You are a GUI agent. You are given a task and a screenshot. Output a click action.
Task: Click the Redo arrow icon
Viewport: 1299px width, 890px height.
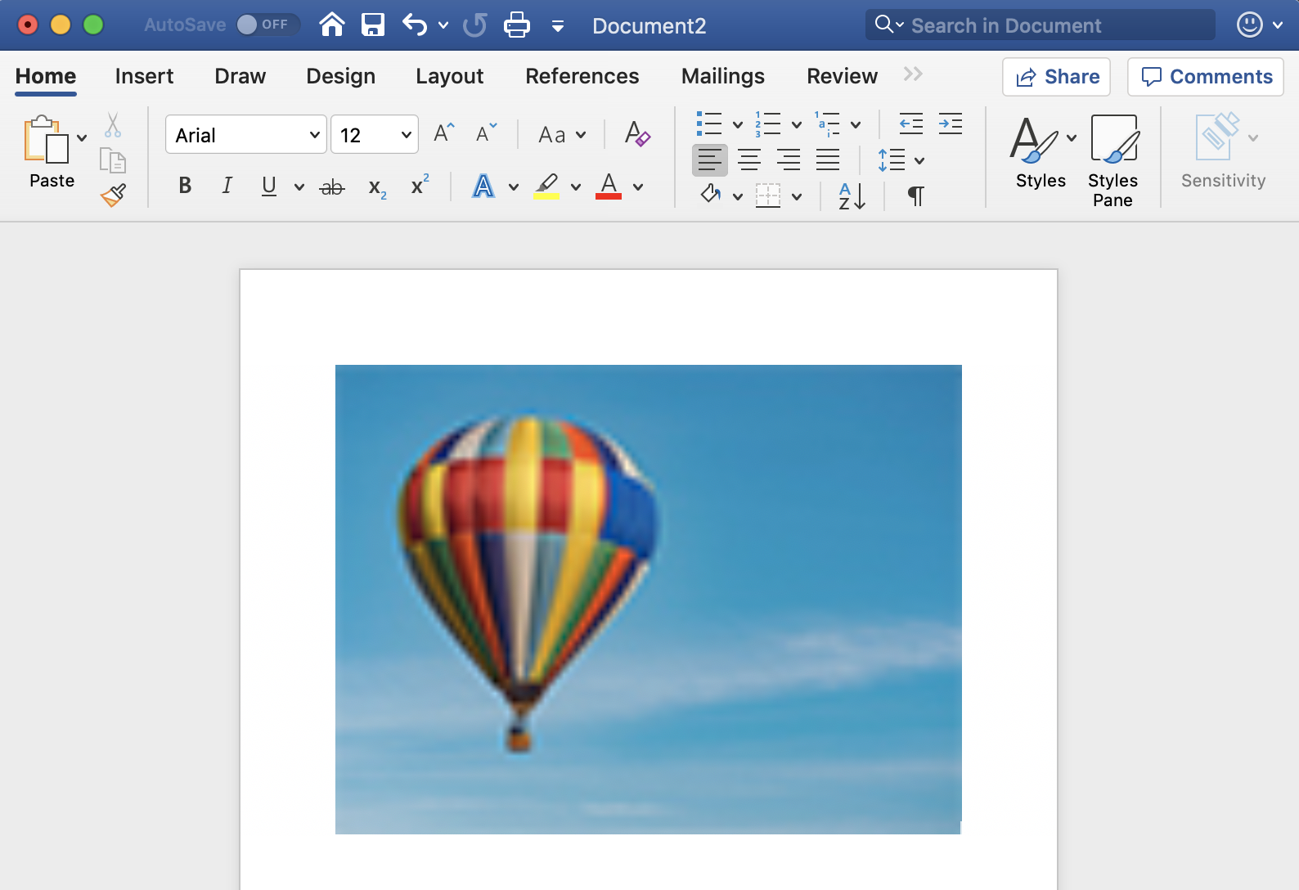(475, 25)
